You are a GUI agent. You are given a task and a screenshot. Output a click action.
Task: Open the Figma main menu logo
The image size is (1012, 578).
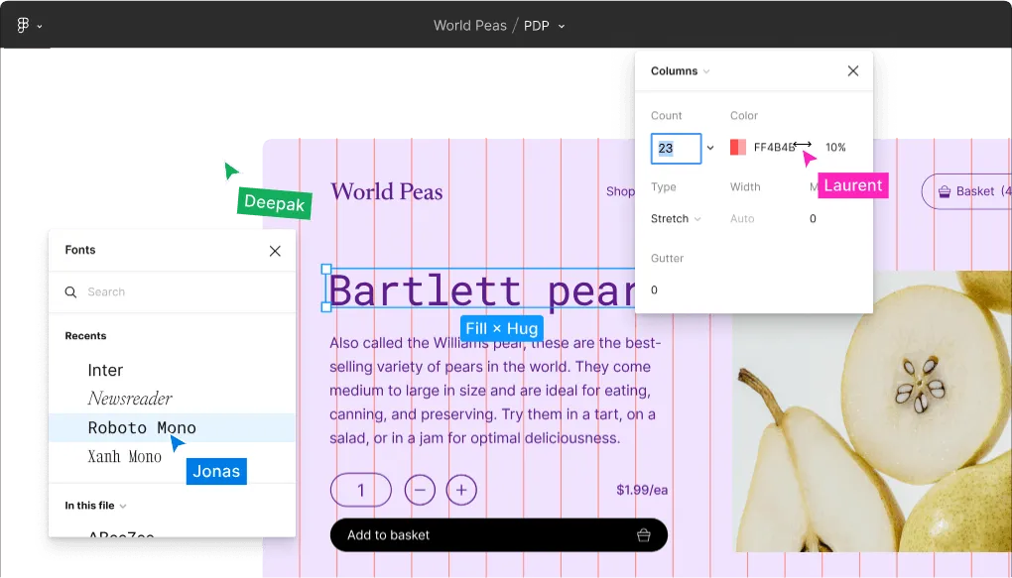(23, 25)
